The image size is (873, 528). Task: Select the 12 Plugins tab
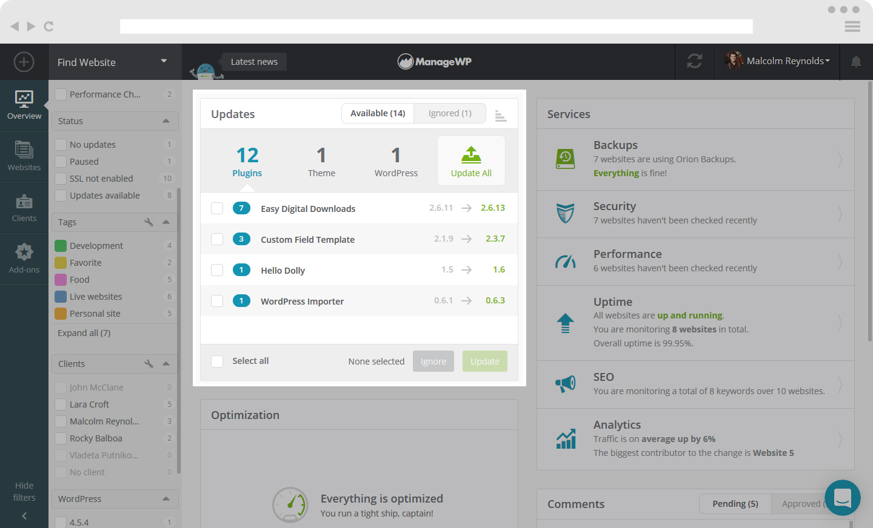click(x=247, y=161)
